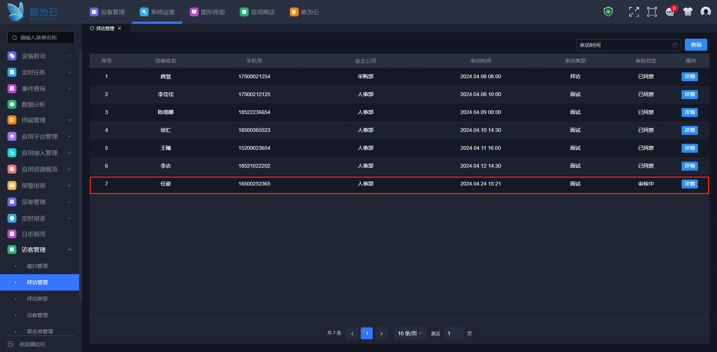Click the refresh icon on 拜访管理 tab

(x=92, y=28)
